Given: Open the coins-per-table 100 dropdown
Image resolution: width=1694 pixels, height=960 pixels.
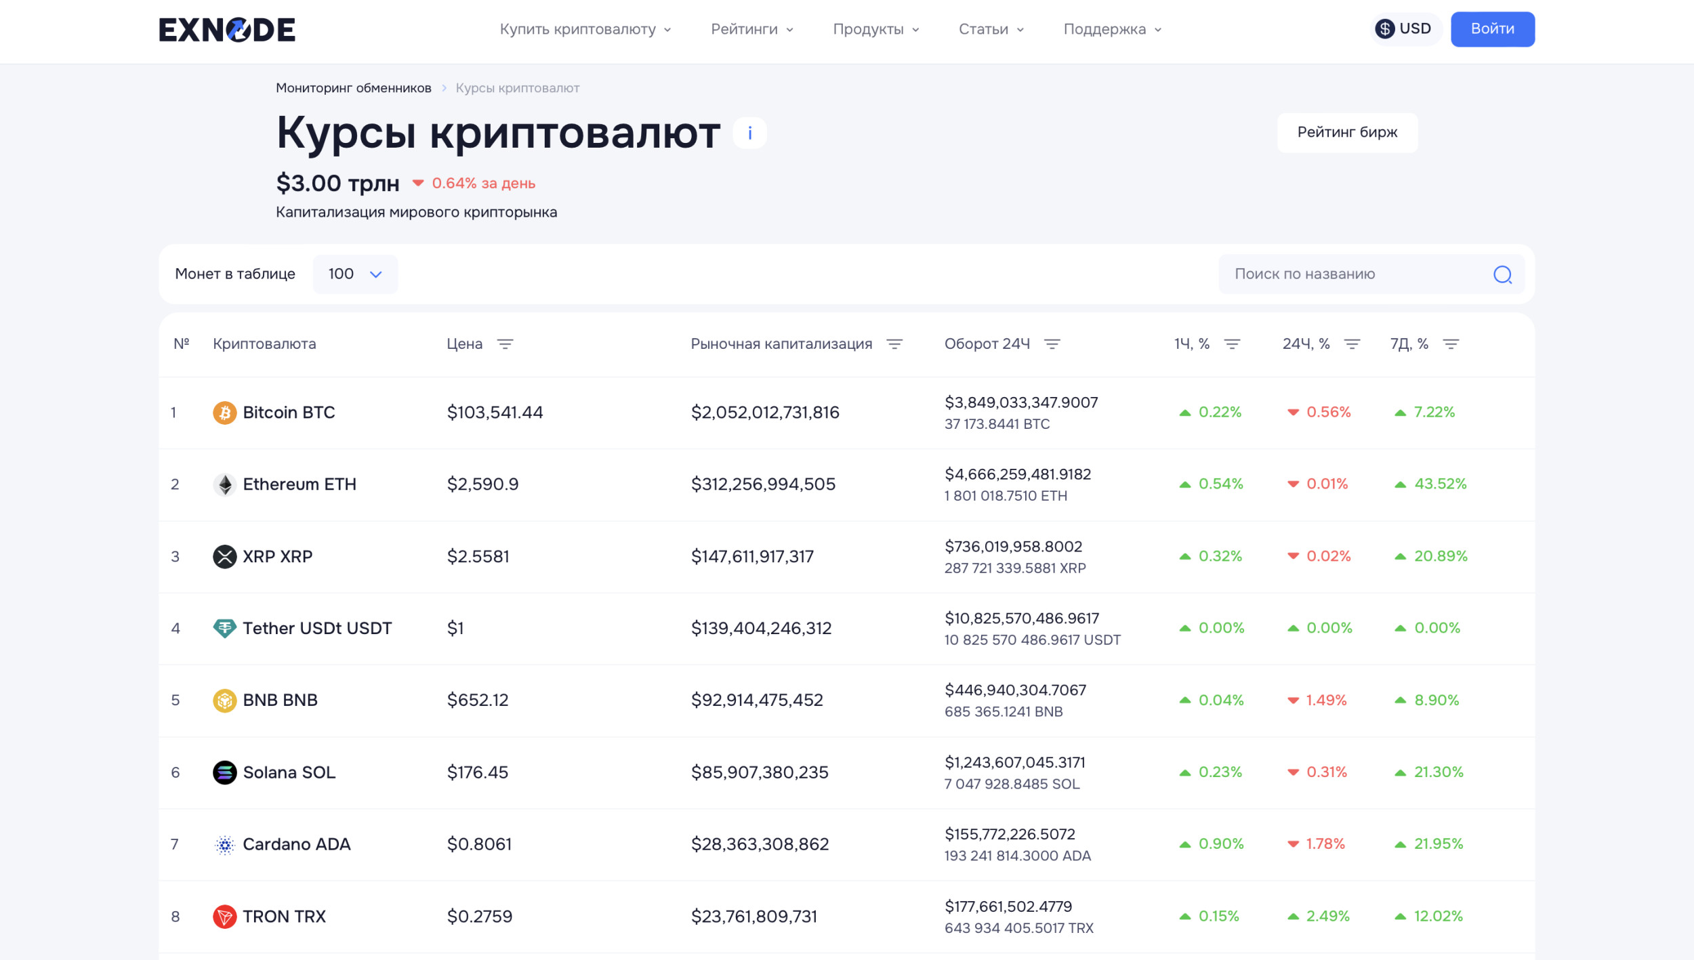Looking at the screenshot, I should pos(355,274).
